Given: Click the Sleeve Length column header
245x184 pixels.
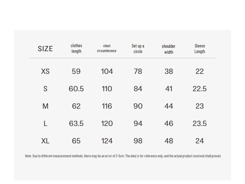Looking at the screenshot, I should coord(200,49).
